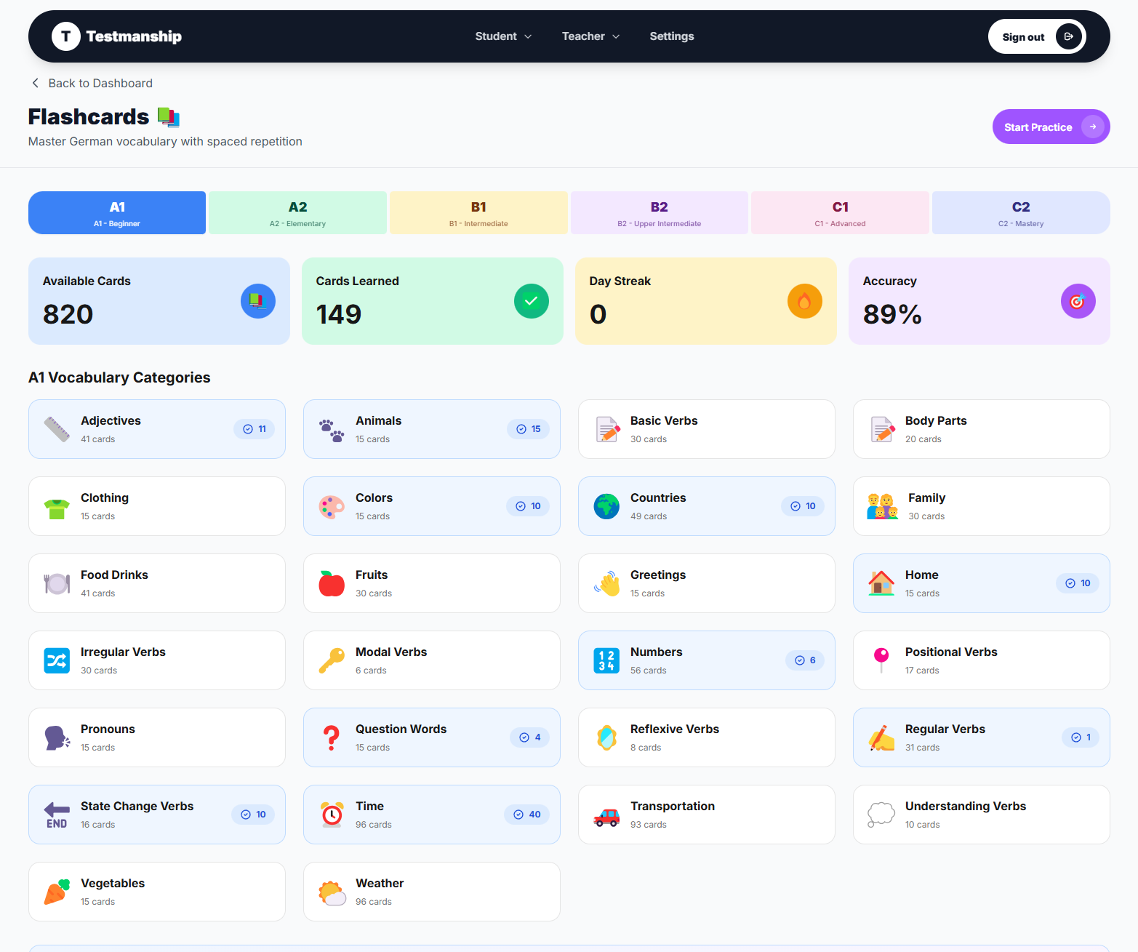Click the Day Streak flame icon
1138x952 pixels.
click(x=804, y=301)
